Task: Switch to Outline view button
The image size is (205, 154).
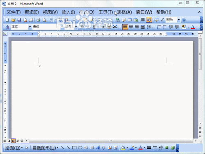Action: 18,140
